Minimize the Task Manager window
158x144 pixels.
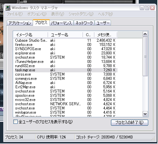142,8
